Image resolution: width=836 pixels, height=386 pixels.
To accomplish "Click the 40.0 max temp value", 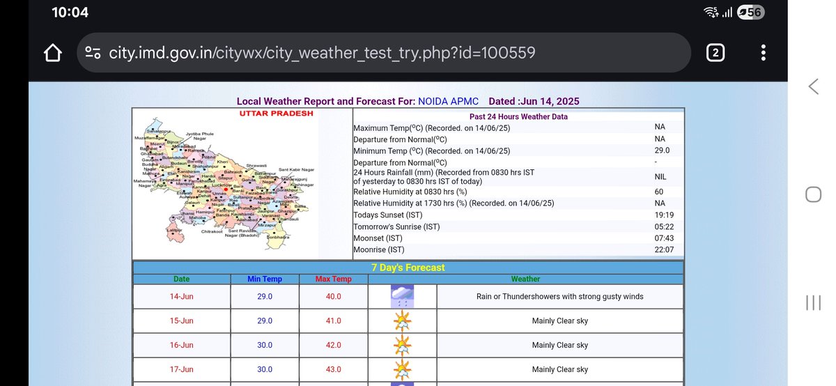I will pos(333,296).
